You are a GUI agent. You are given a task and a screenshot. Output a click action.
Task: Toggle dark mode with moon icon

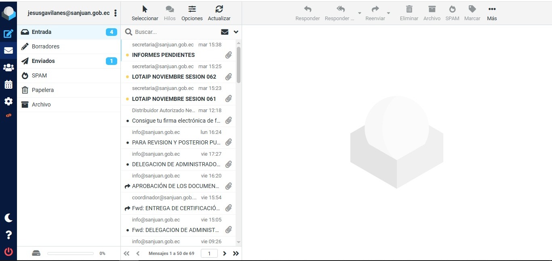[x=8, y=218]
